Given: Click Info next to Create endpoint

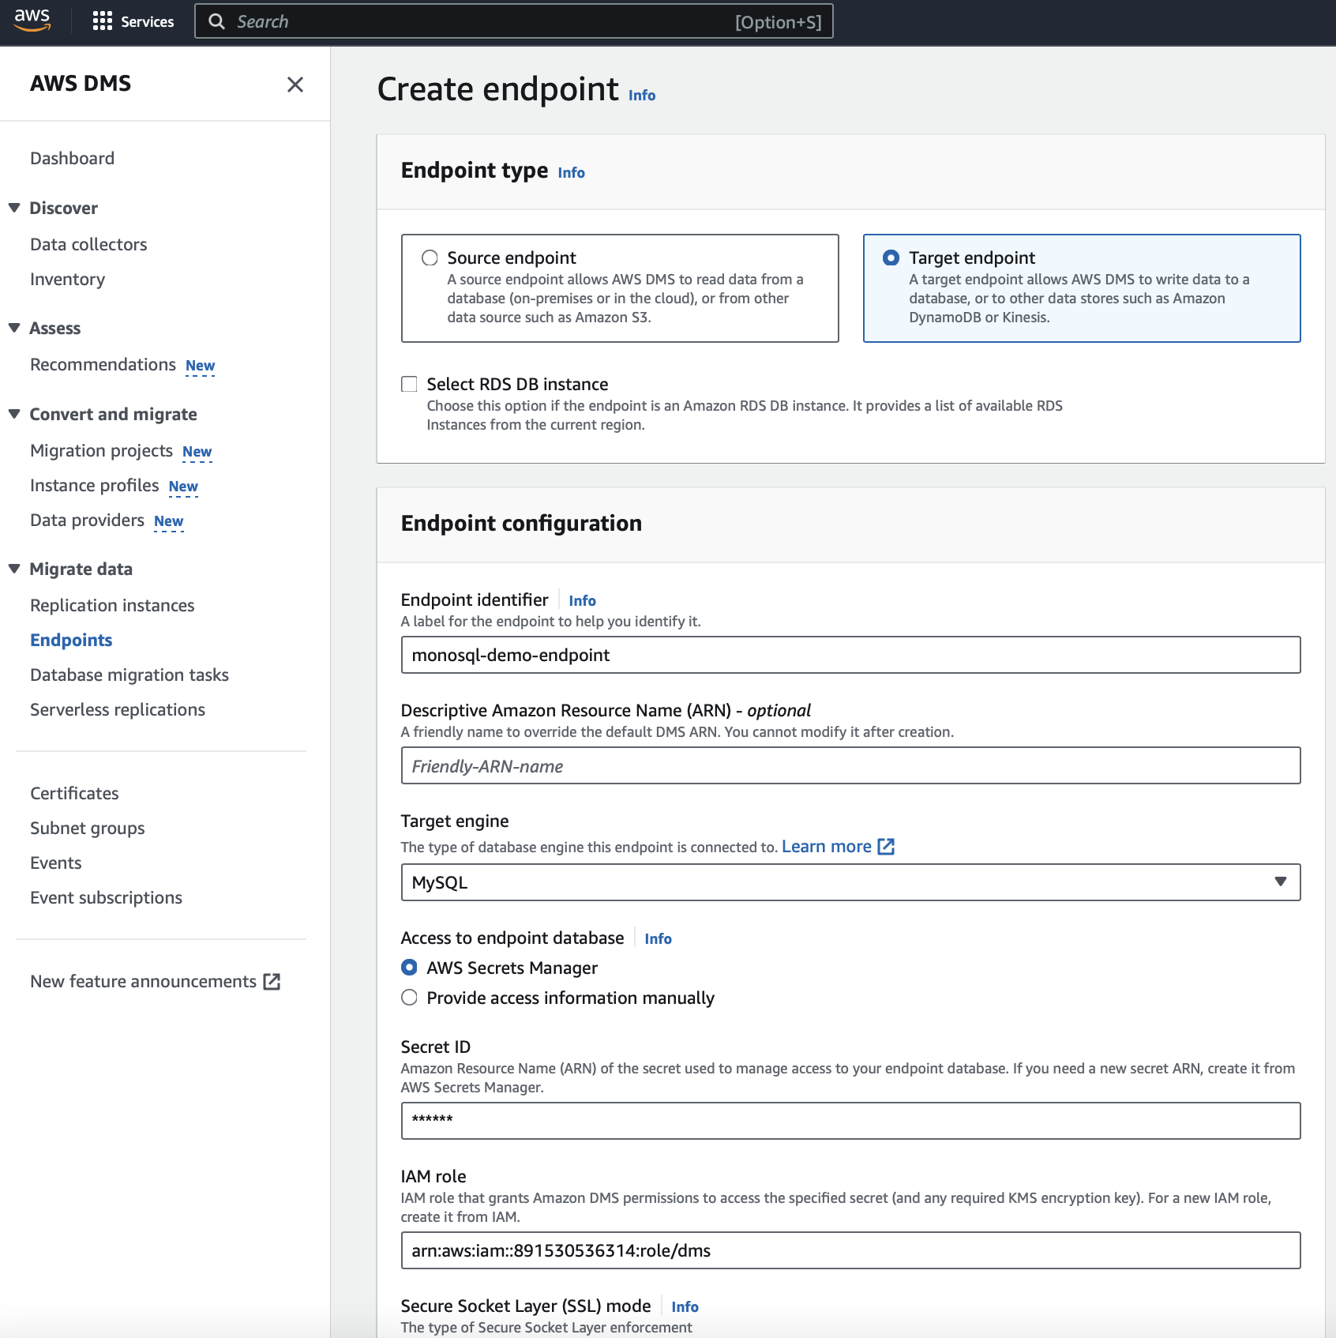Looking at the screenshot, I should [x=642, y=96].
